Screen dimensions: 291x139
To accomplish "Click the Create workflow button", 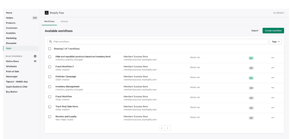I will point(273,31).
